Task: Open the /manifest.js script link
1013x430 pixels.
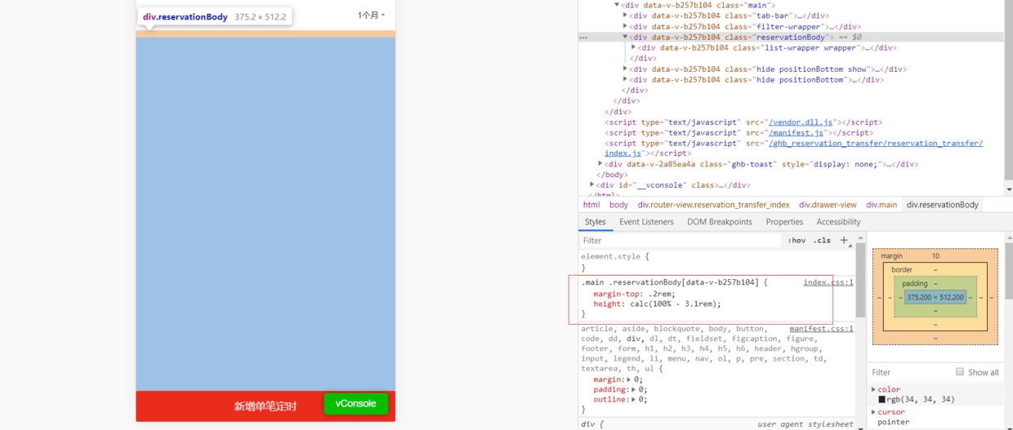Action: (797, 133)
